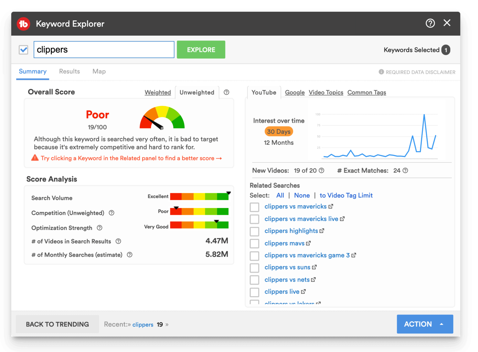478x352 pixels.
Task: Open external link icon for clippers vs mavericks live
Action: [x=342, y=219]
